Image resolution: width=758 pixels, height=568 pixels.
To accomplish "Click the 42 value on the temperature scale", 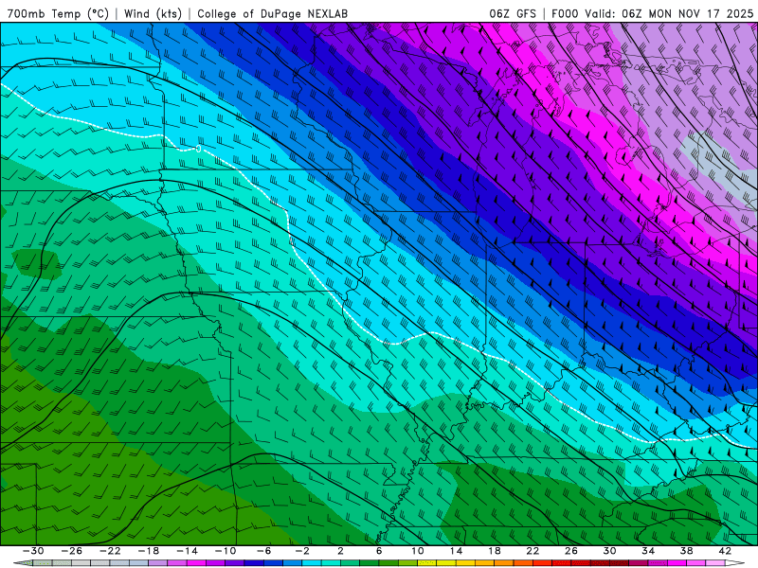I will [x=725, y=551].
